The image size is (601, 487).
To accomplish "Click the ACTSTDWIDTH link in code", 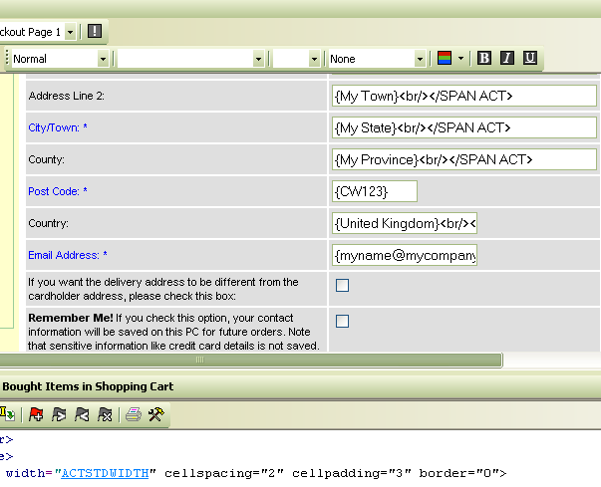I will click(105, 473).
